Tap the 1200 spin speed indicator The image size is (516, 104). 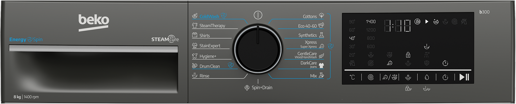pos(371,30)
